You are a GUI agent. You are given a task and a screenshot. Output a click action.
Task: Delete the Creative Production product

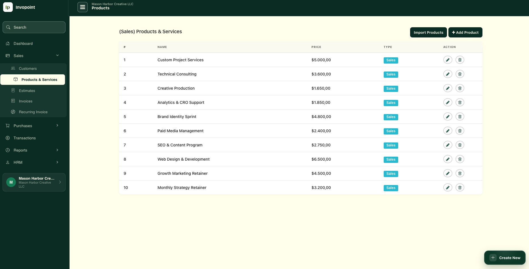(460, 88)
